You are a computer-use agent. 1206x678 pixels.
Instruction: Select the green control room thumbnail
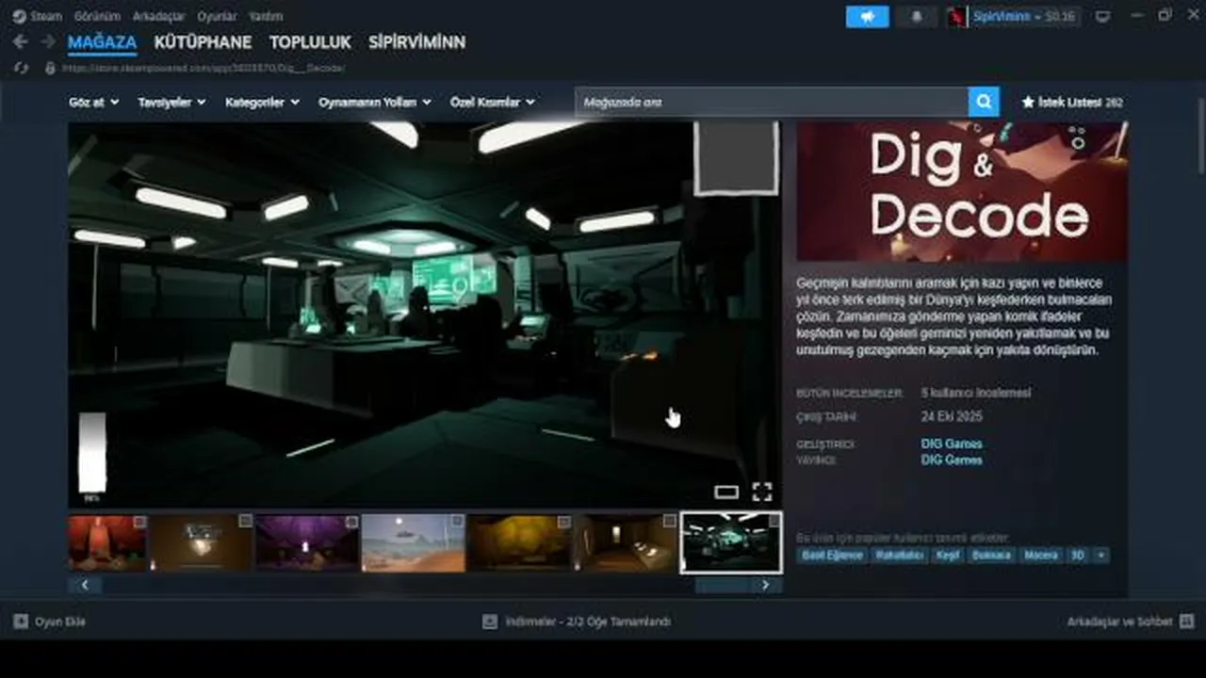coord(731,542)
